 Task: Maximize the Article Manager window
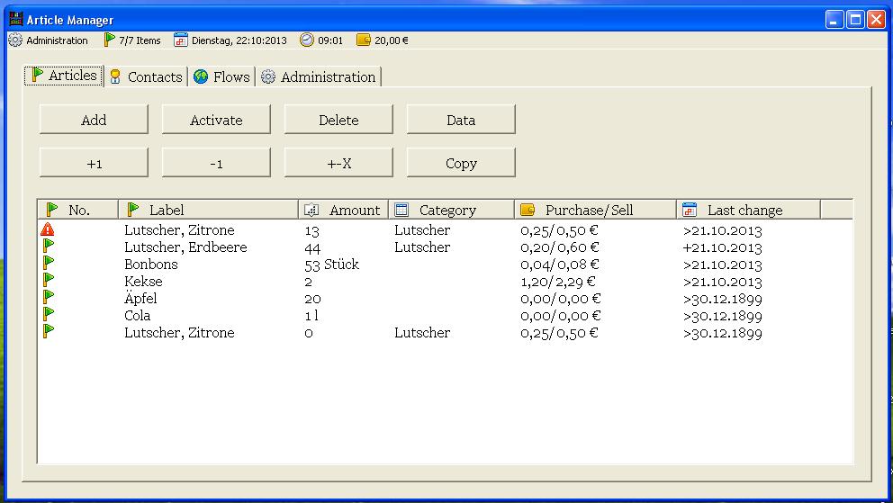point(855,20)
